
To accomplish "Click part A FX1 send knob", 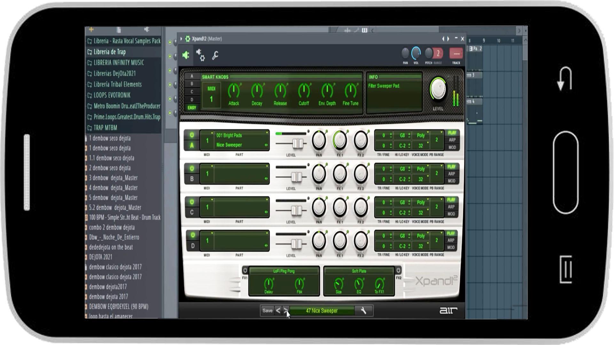I will click(x=340, y=140).
